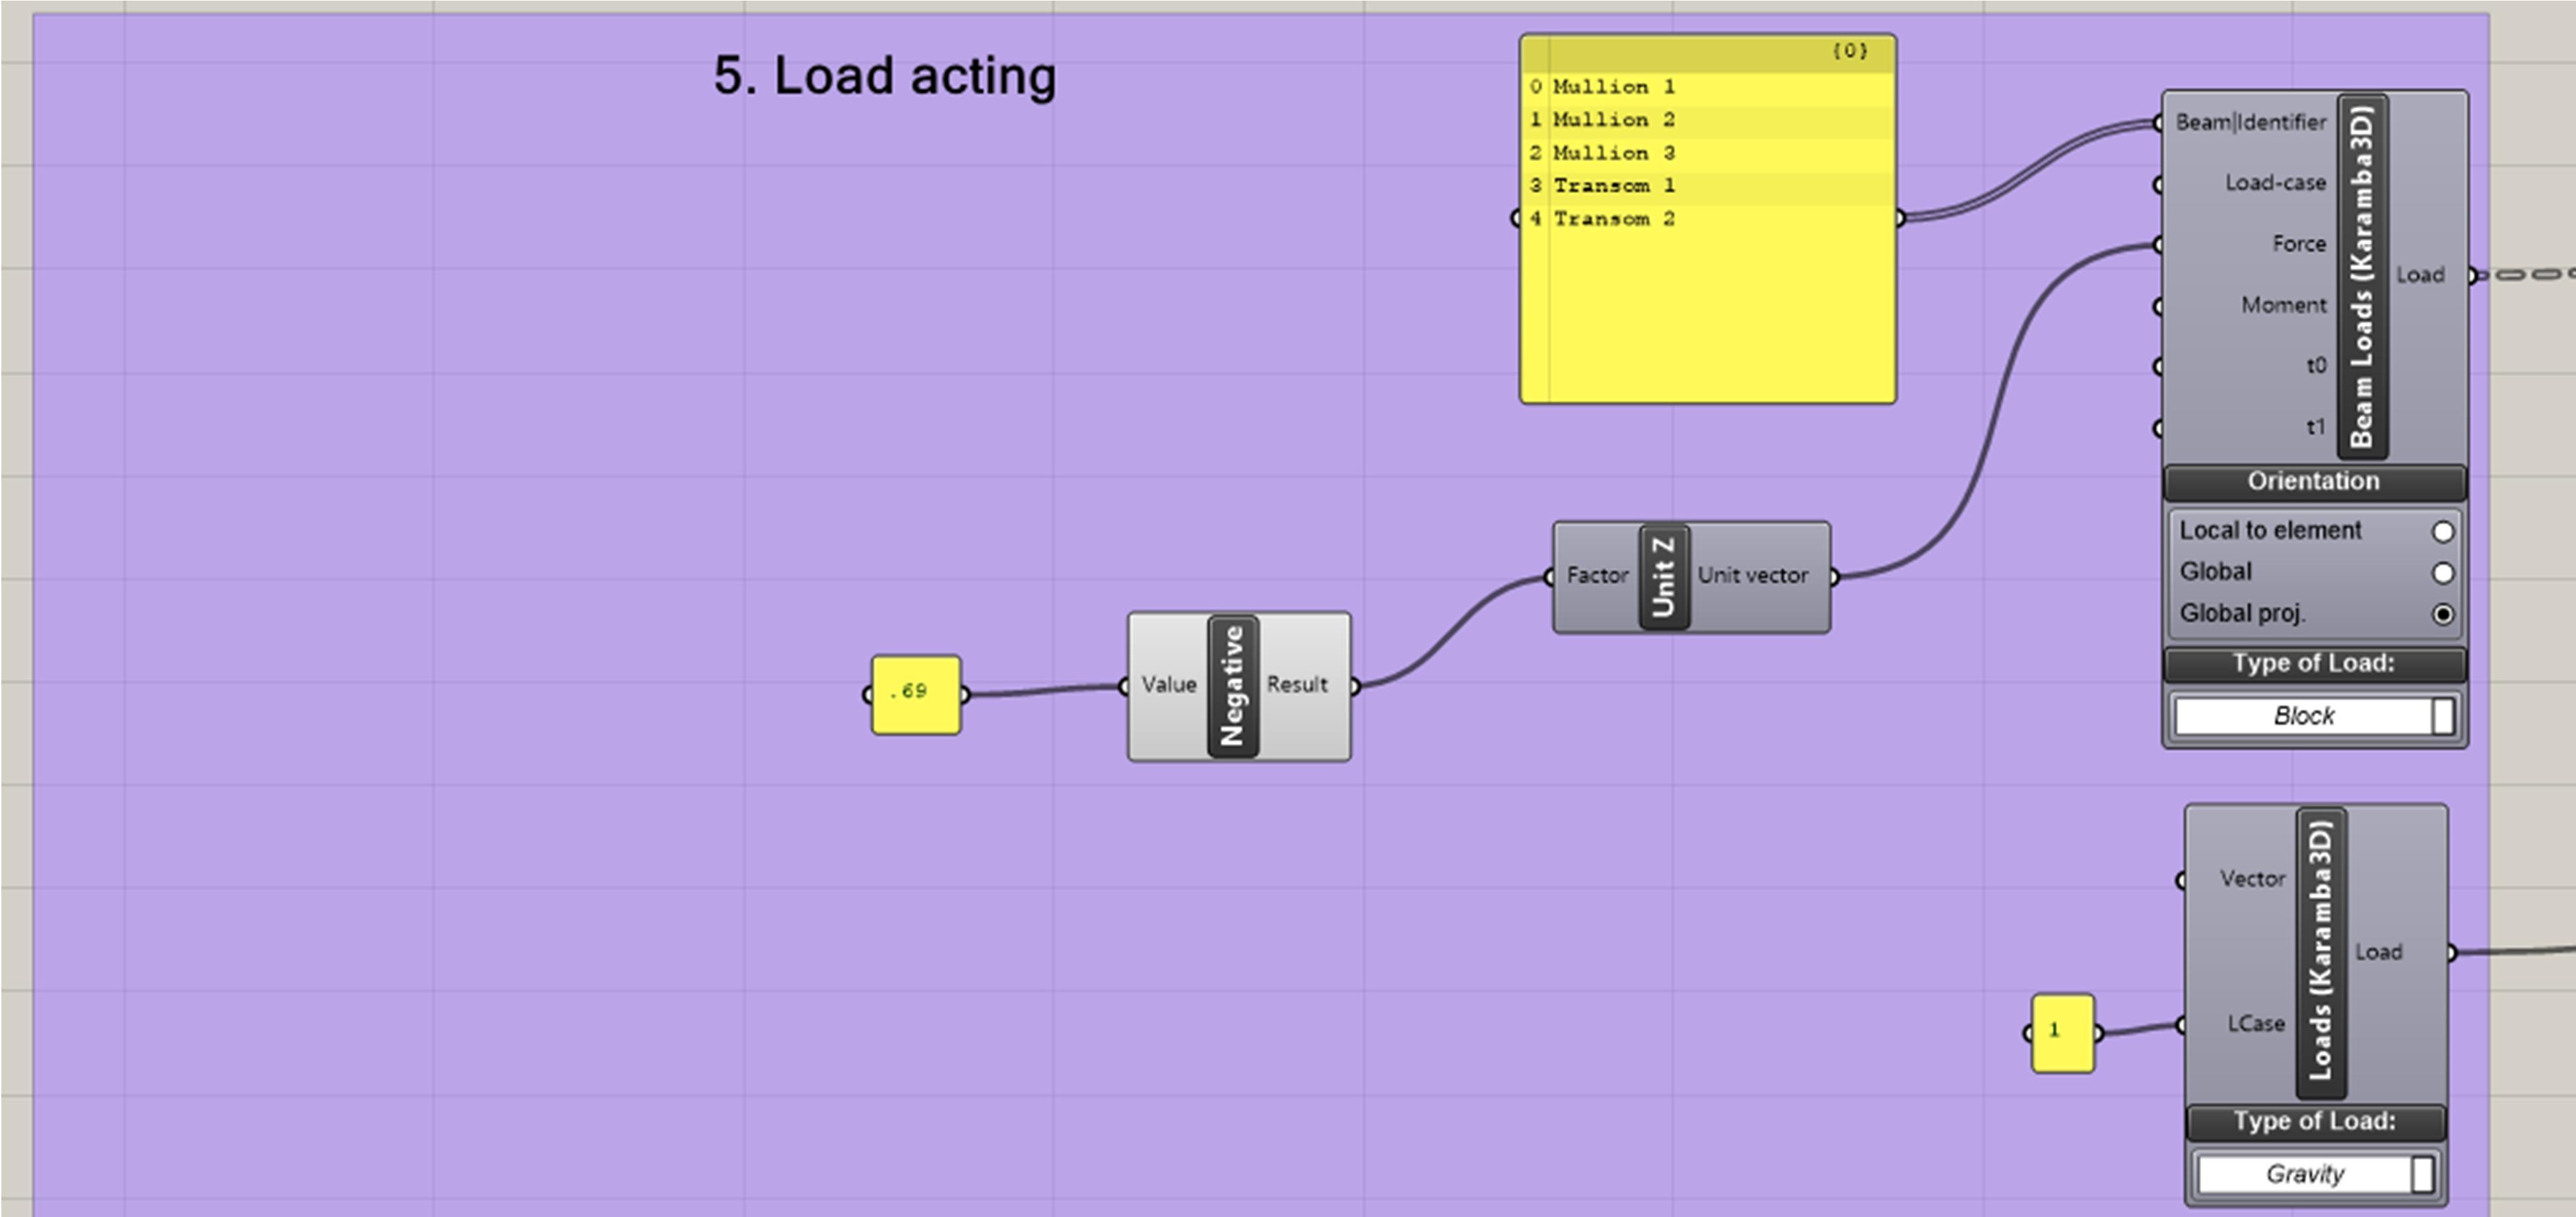
Task: Click the Unit Z component label
Action: click(1664, 576)
